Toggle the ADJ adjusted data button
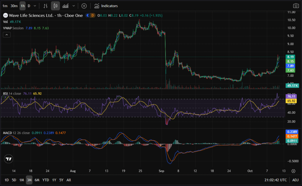 [296, 180]
